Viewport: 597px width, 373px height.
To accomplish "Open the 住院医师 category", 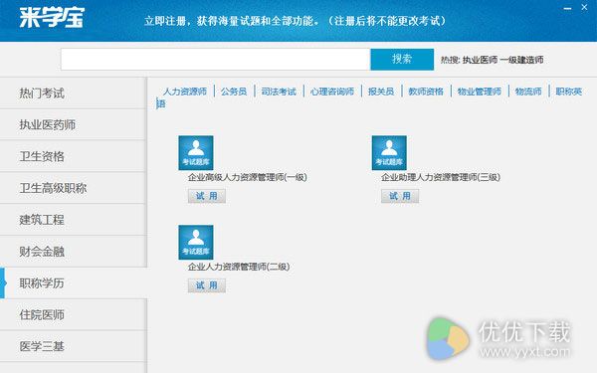I will pyautogui.click(x=73, y=314).
